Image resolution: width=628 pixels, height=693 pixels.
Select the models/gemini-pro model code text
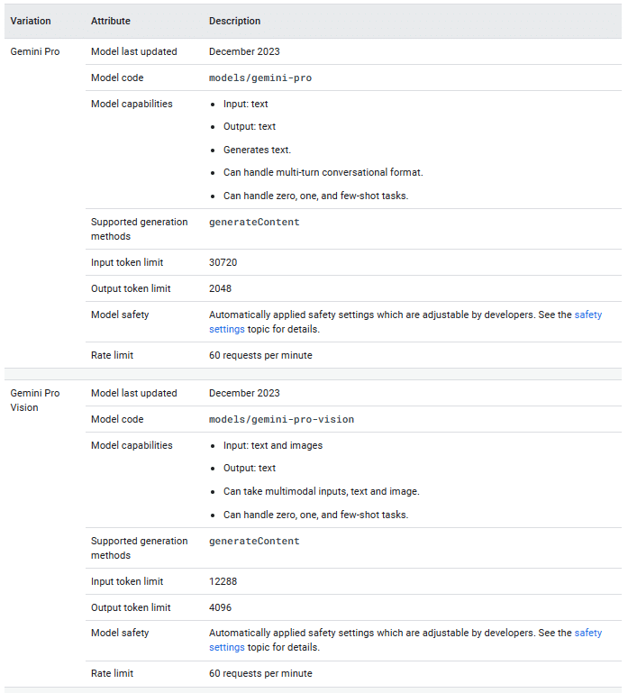click(x=260, y=78)
